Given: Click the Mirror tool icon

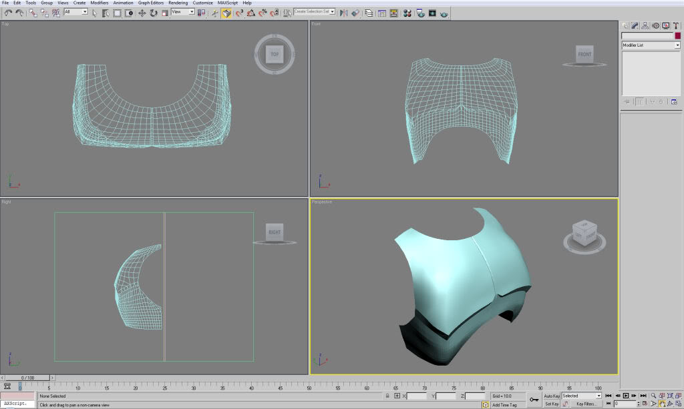Looking at the screenshot, I should [343, 12].
